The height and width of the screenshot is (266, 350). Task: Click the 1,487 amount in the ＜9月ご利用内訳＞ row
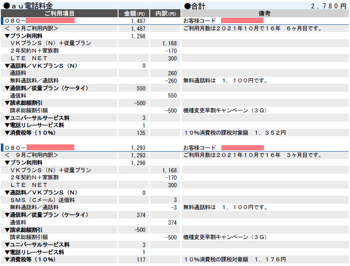tap(138, 29)
